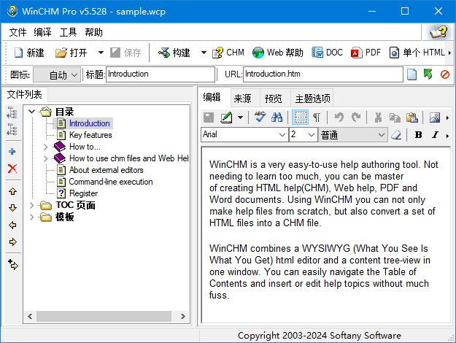Select the Register tree item
456x343 pixels.
click(83, 193)
